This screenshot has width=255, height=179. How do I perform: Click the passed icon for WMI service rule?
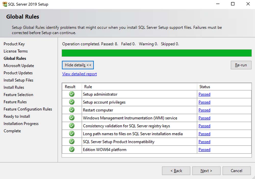click(x=72, y=118)
